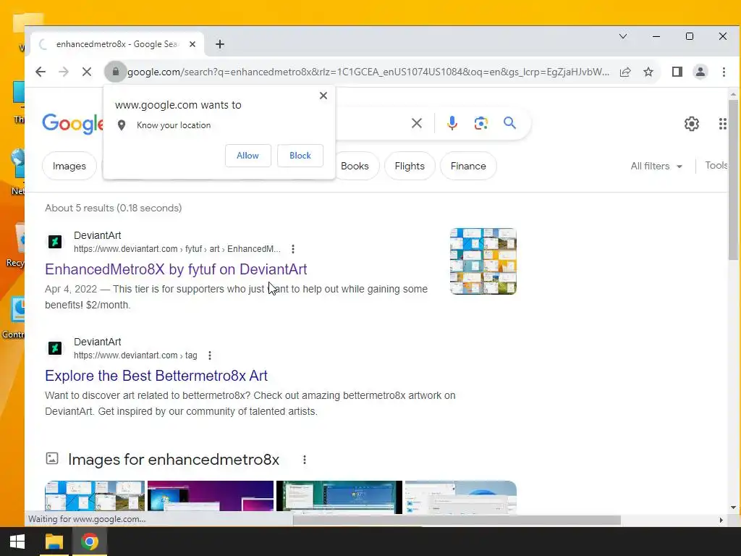Open EnhancedMetro8X by fytuf on DeviantArt link
Image resolution: width=741 pixels, height=556 pixels.
pyautogui.click(x=176, y=269)
